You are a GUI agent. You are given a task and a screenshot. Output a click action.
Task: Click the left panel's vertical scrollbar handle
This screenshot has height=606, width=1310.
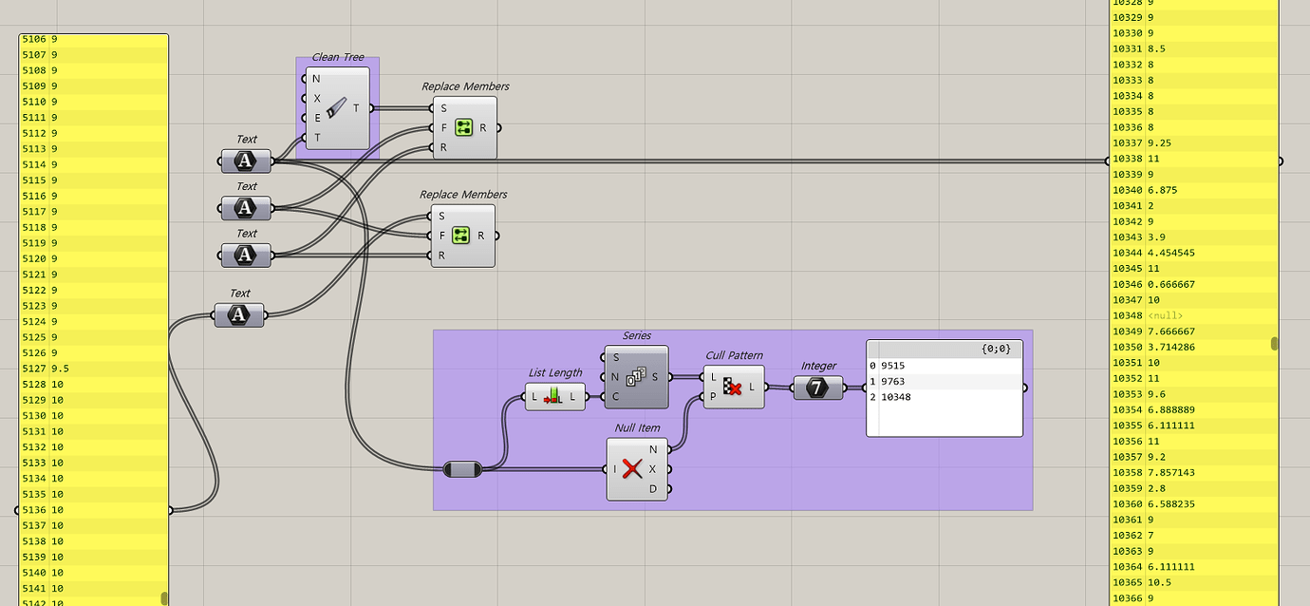164,598
